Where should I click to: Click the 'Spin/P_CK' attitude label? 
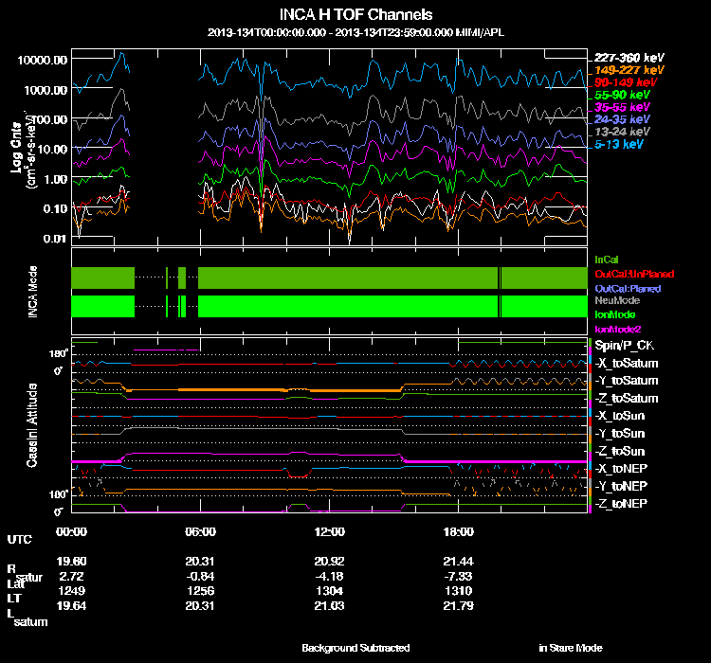(x=625, y=346)
